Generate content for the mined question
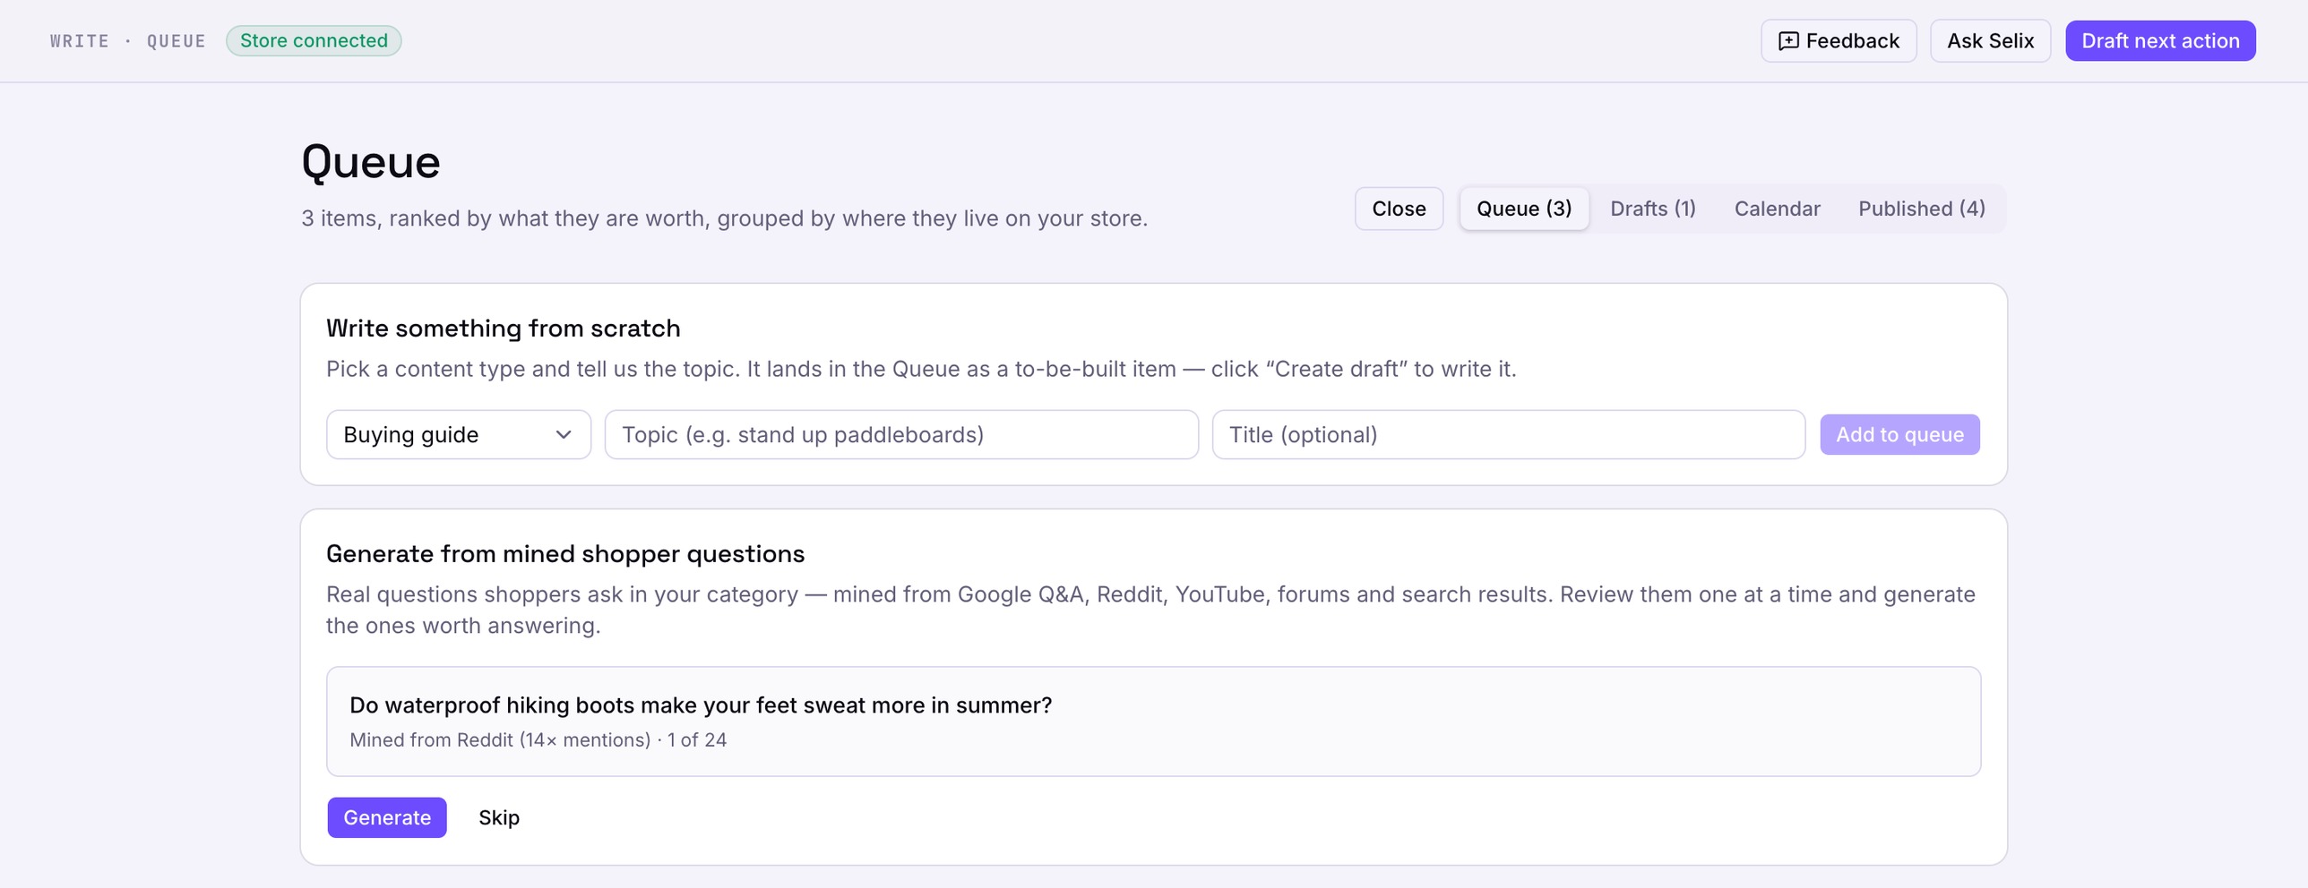 (x=387, y=818)
